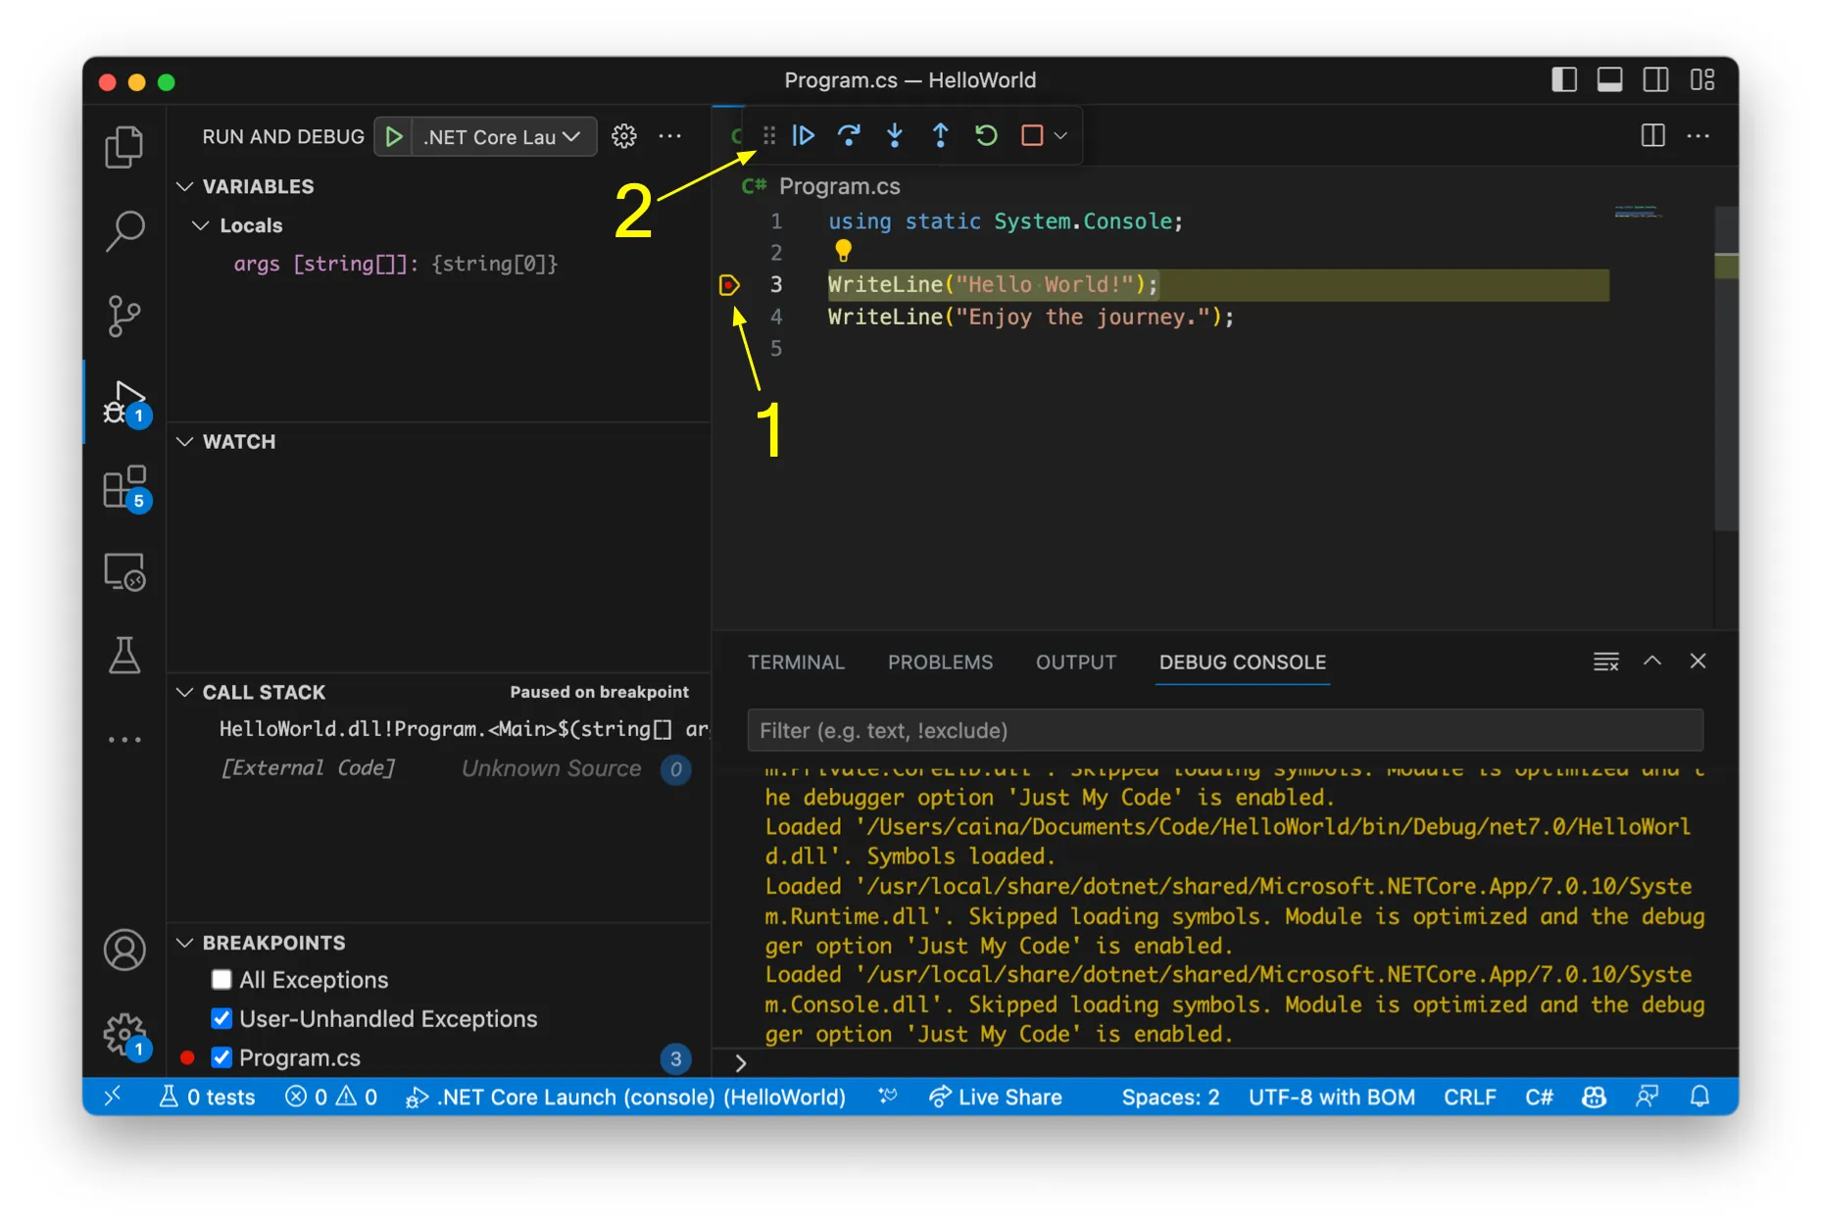Open the Manage gear menu
The height and width of the screenshot is (1224, 1821).
tap(124, 1034)
